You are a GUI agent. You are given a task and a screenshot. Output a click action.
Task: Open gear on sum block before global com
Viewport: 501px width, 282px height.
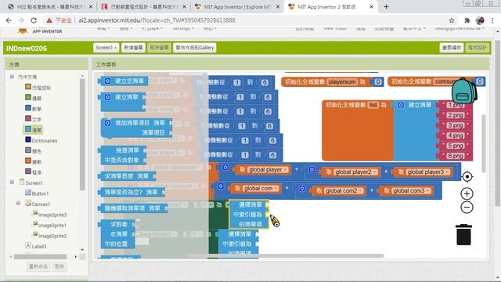click(x=221, y=186)
